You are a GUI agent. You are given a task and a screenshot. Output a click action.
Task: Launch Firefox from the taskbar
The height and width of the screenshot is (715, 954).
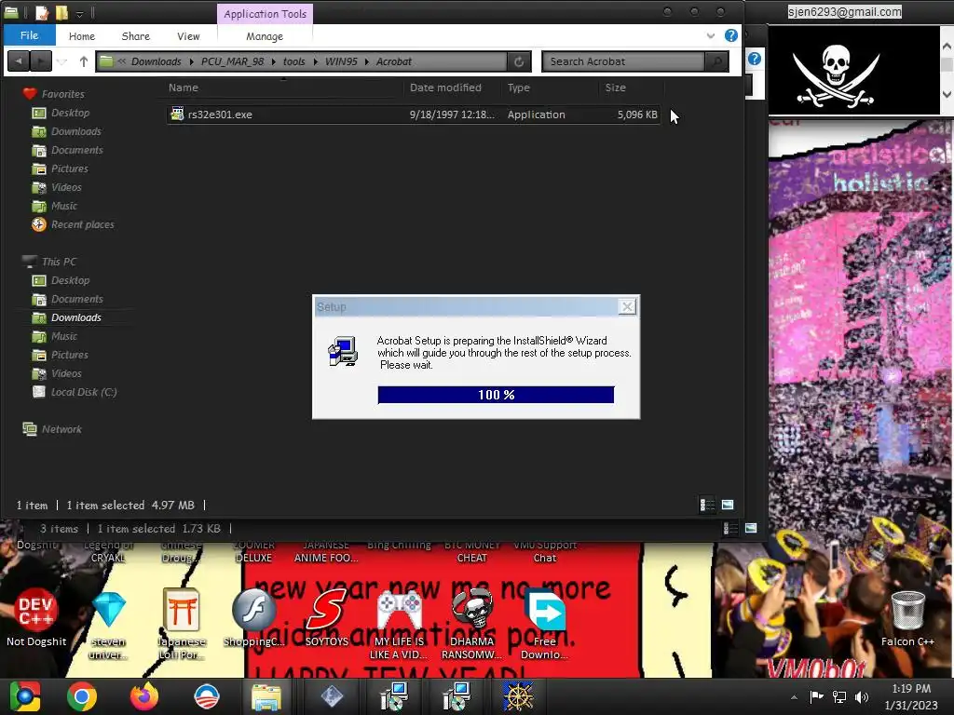[x=144, y=696]
